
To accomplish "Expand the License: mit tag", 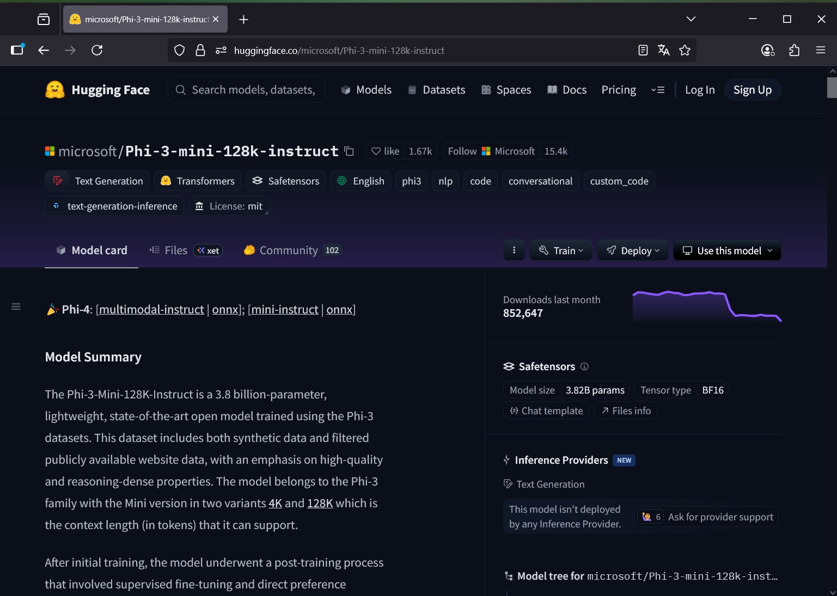I will click(230, 206).
